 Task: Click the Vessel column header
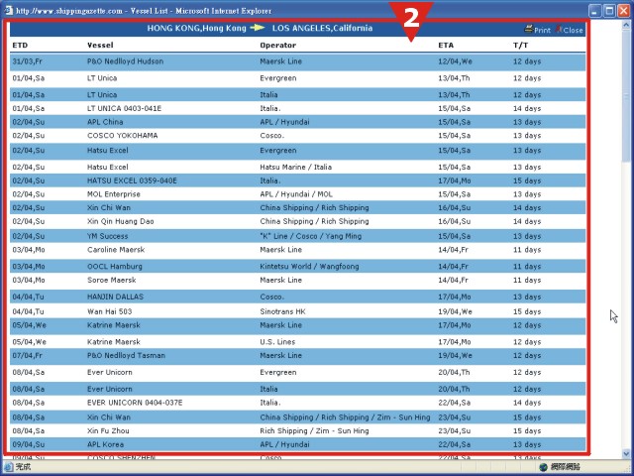coord(100,45)
